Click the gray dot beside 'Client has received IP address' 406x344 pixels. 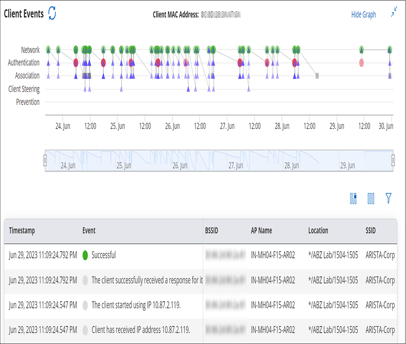[x=85, y=330]
